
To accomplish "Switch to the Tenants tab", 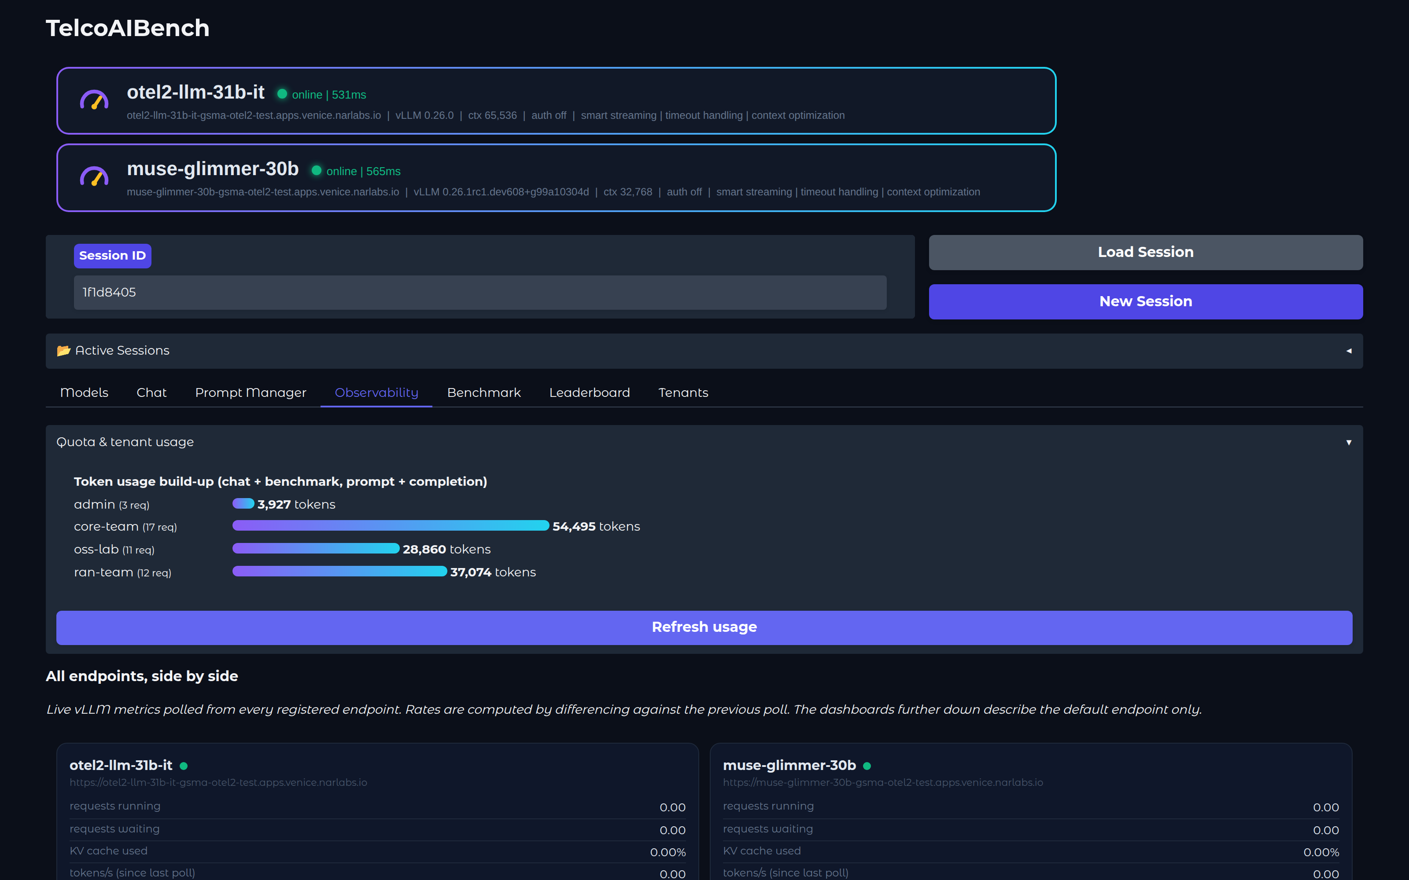I will point(683,393).
